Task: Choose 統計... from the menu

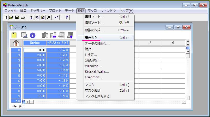Action: tap(105, 49)
